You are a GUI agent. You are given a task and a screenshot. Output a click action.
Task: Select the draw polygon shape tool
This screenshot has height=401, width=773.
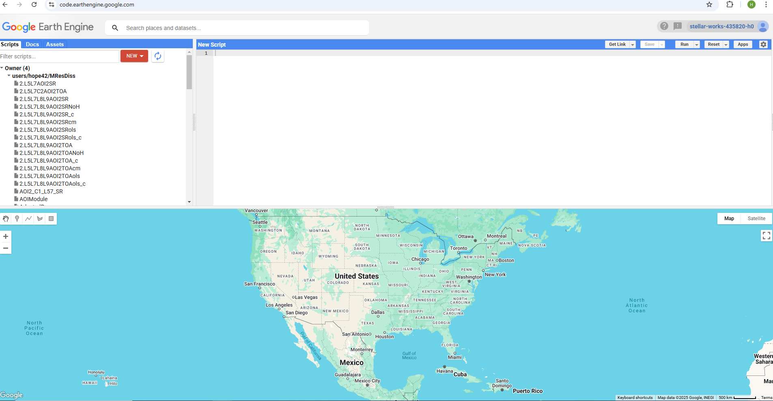[40, 219]
